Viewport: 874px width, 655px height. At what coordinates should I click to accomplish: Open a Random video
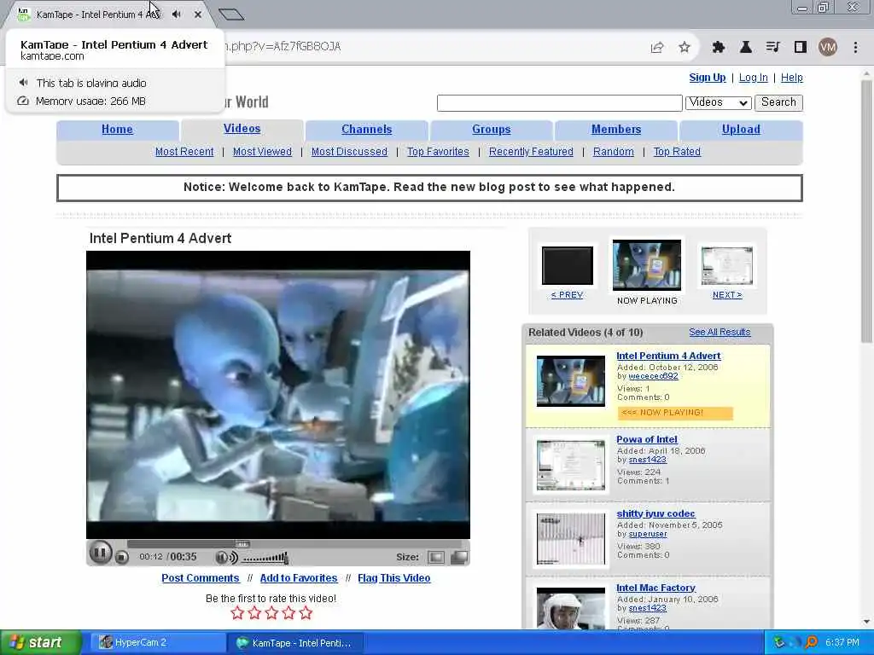(613, 152)
